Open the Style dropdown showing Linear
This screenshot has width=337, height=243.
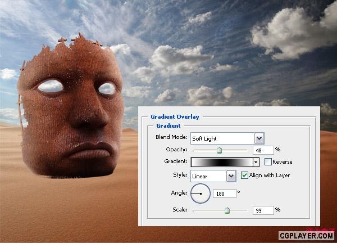click(x=213, y=176)
